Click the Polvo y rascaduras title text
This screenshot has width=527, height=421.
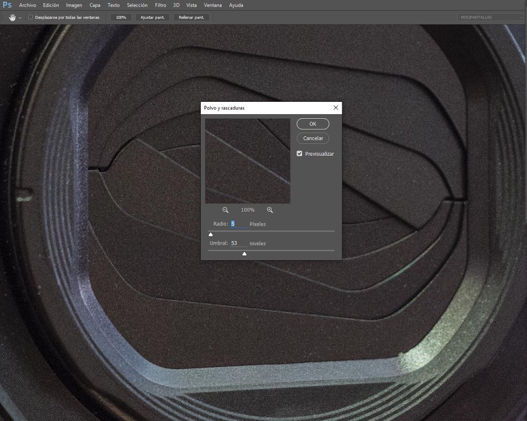[224, 108]
